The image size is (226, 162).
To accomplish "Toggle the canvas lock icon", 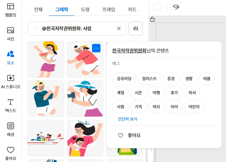I will [x=152, y=19].
